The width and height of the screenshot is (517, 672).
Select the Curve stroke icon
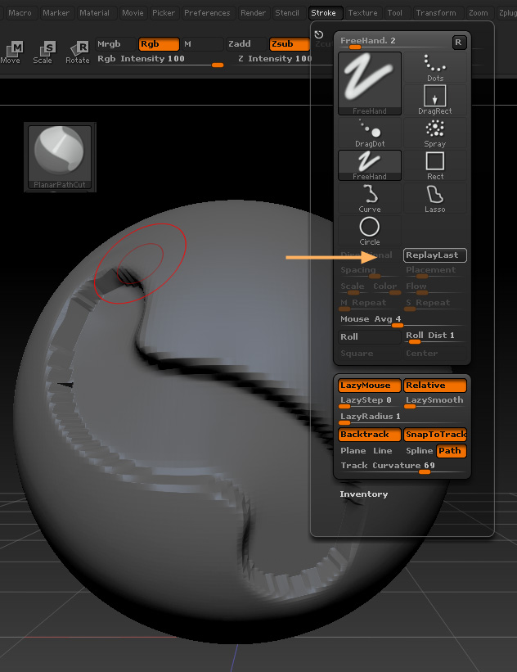[370, 198]
